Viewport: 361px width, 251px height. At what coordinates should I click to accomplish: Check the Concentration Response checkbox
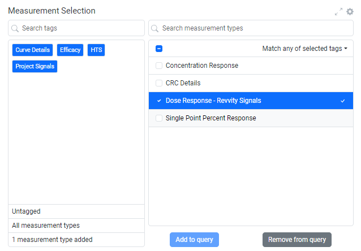[x=159, y=66]
